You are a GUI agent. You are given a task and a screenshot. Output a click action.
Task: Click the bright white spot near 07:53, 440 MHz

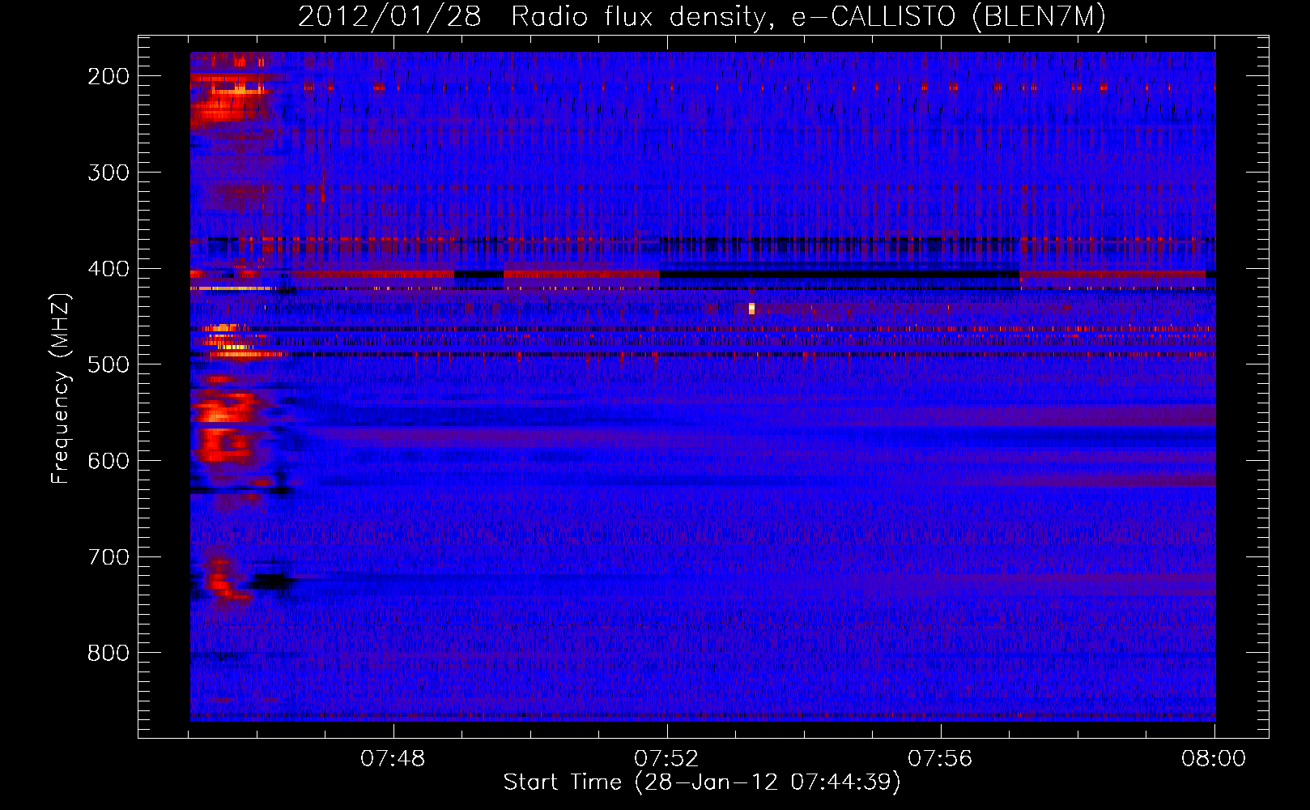point(751,308)
